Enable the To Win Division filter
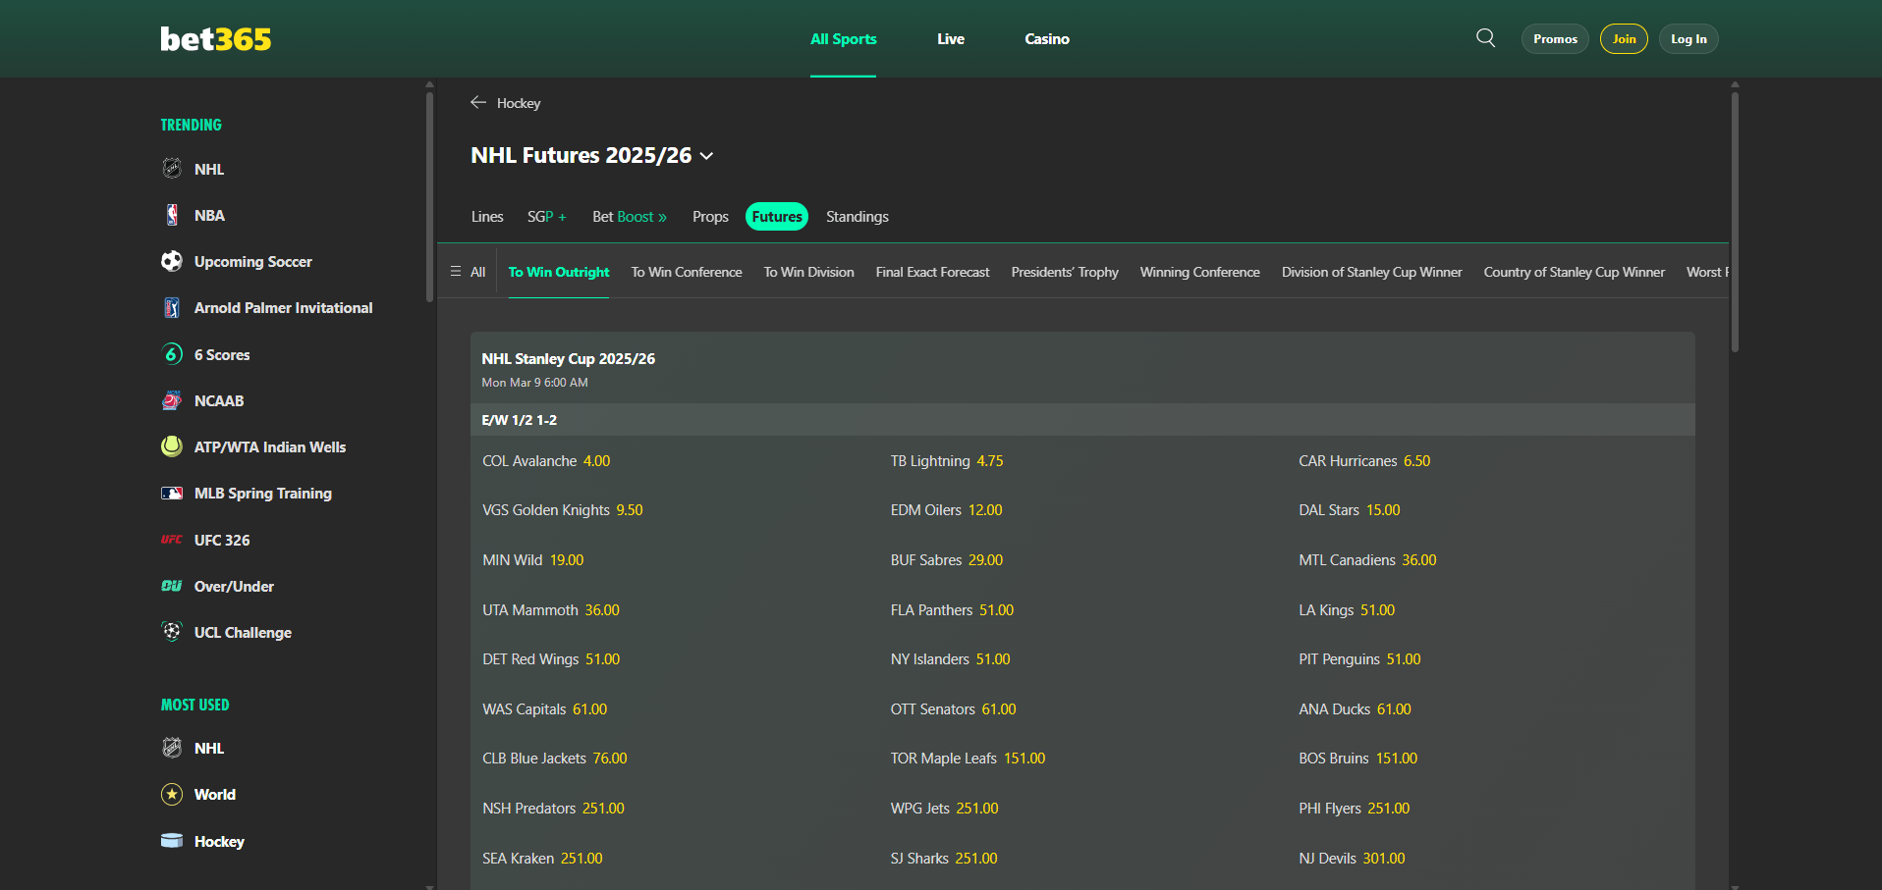Screen dimensions: 1882x890 807,272
